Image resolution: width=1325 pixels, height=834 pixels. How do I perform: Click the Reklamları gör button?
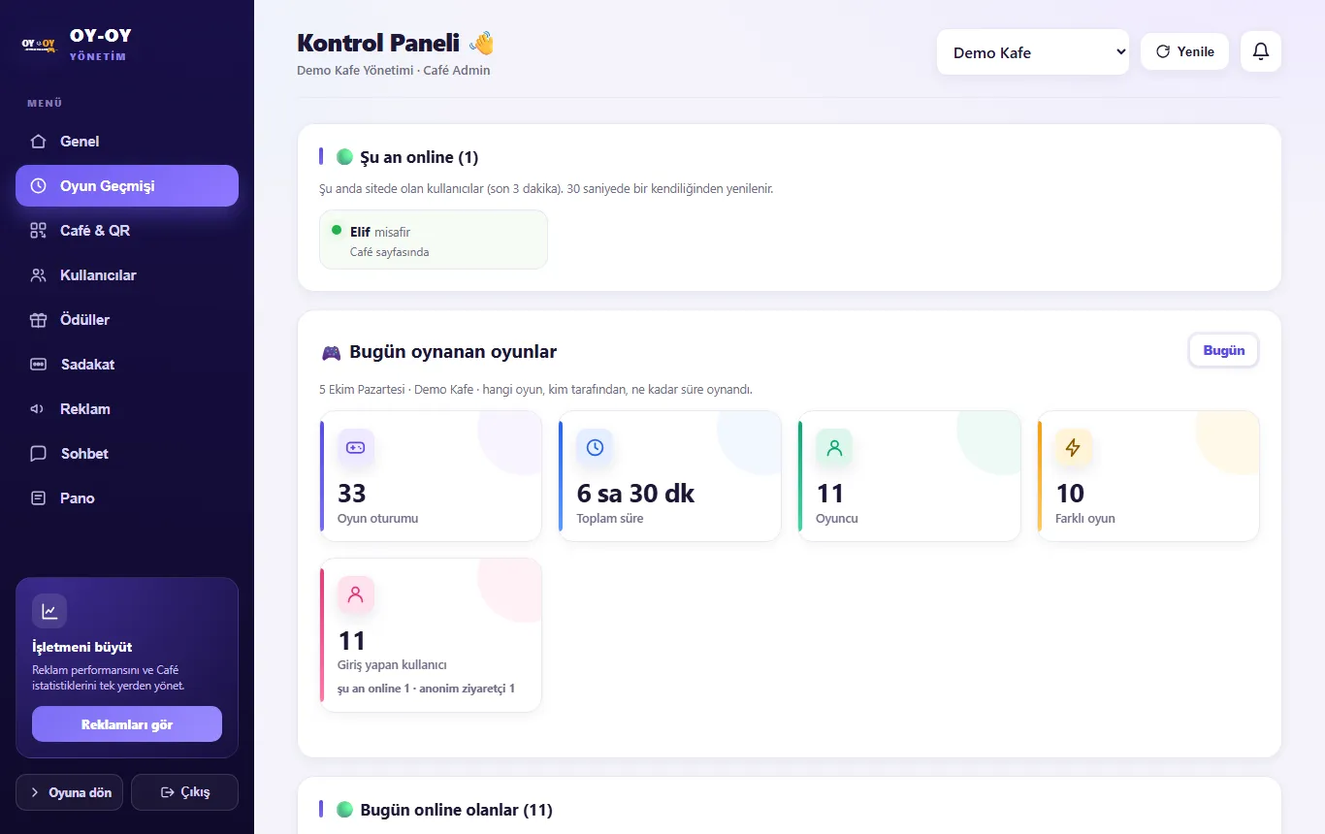pos(127,724)
